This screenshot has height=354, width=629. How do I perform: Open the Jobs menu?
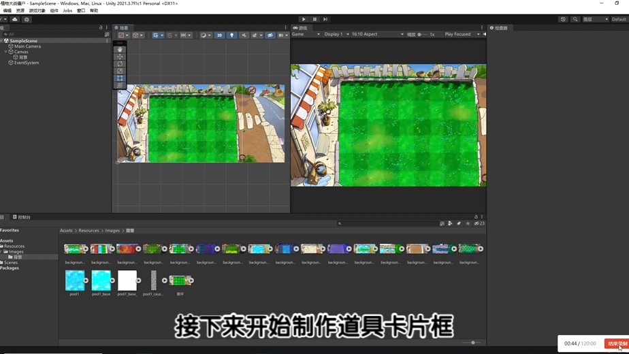[x=67, y=11]
